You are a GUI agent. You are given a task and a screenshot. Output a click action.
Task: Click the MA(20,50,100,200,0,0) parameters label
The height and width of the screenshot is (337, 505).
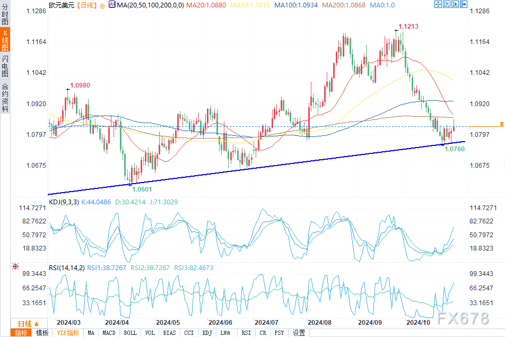click(x=149, y=5)
